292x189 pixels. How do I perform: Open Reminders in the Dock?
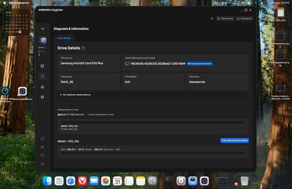coord(129,181)
